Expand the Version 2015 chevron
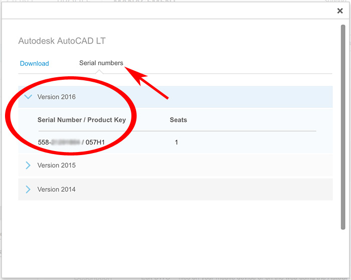The image size is (351, 280). [28, 165]
